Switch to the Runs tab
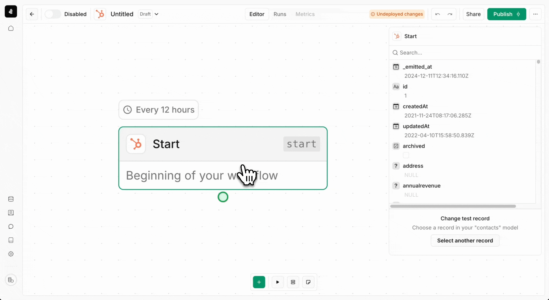The width and height of the screenshot is (549, 300). tap(280, 14)
